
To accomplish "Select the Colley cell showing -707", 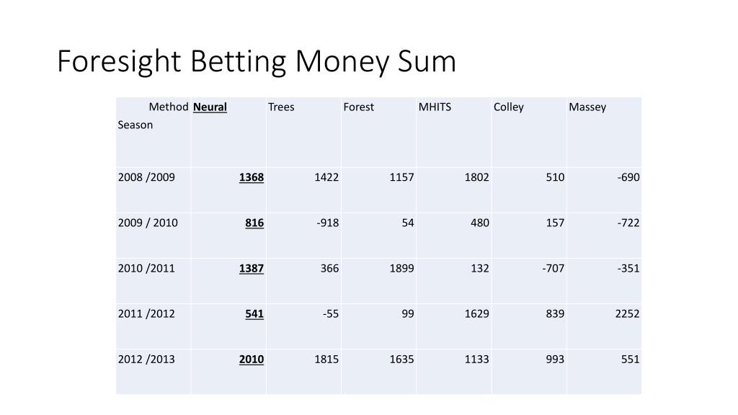I will (x=553, y=269).
